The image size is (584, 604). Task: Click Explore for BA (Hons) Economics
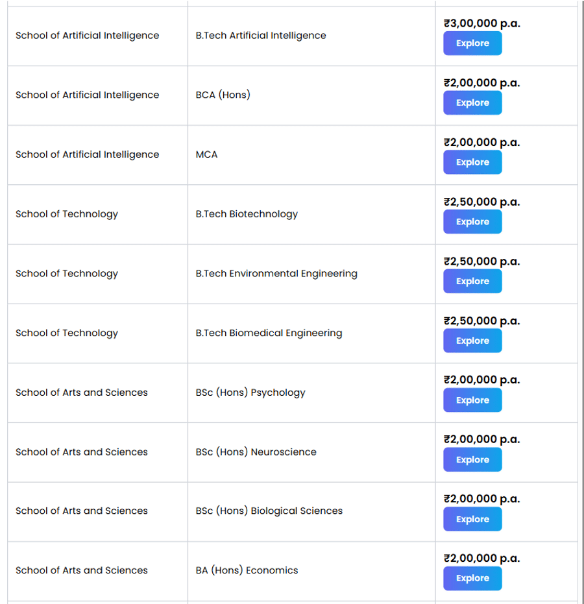pyautogui.click(x=472, y=578)
